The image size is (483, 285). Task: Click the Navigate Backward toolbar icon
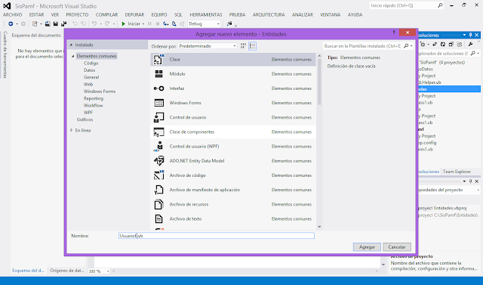tap(11, 23)
